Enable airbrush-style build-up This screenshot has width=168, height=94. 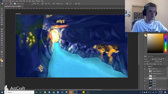(54, 4)
